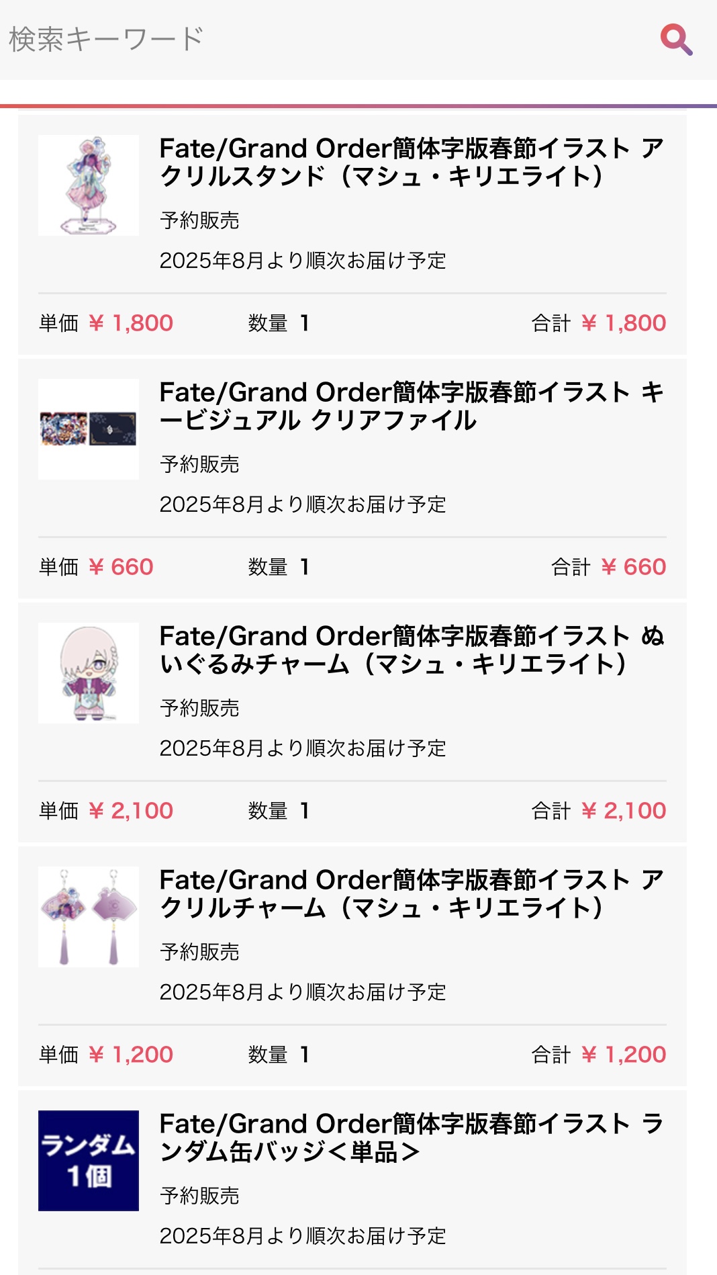Open the fan-shaped acrylic charm thumbnail

pyautogui.click(x=89, y=917)
